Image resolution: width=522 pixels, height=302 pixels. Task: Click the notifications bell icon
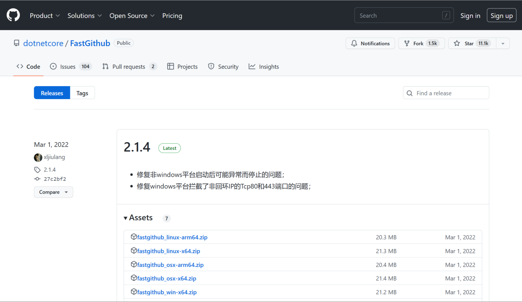[354, 43]
